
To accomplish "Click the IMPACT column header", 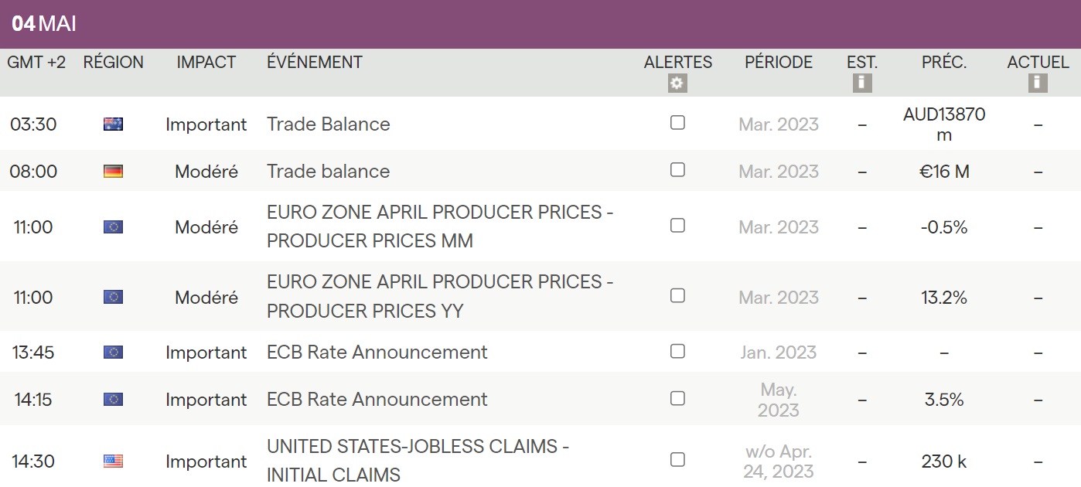I will coord(206,63).
